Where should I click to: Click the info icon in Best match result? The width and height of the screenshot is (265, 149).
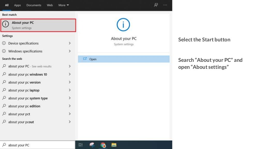(x=5, y=24)
